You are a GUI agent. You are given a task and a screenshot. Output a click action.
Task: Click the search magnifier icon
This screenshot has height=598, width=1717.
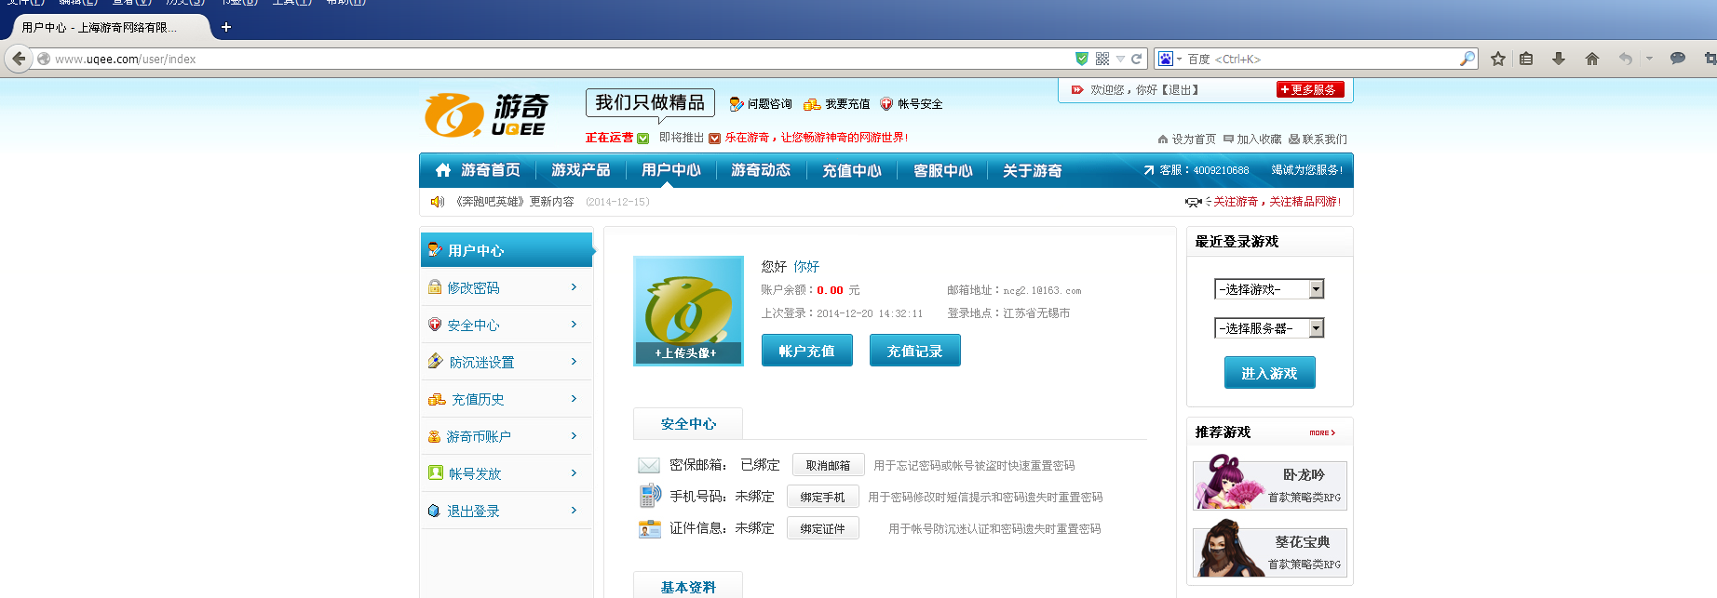[1467, 59]
